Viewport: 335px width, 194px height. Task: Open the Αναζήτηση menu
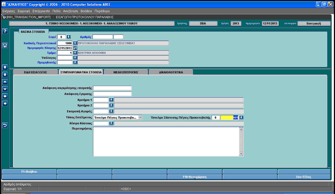(71, 11)
